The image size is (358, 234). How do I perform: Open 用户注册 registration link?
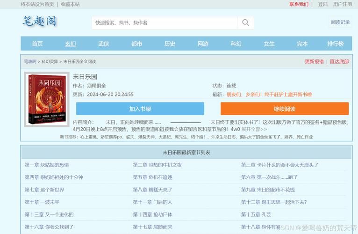(x=343, y=4)
